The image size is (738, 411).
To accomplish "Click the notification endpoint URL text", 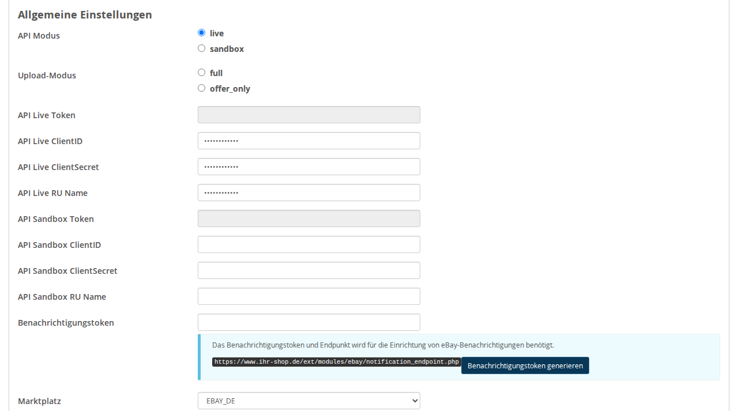I will point(337,362).
